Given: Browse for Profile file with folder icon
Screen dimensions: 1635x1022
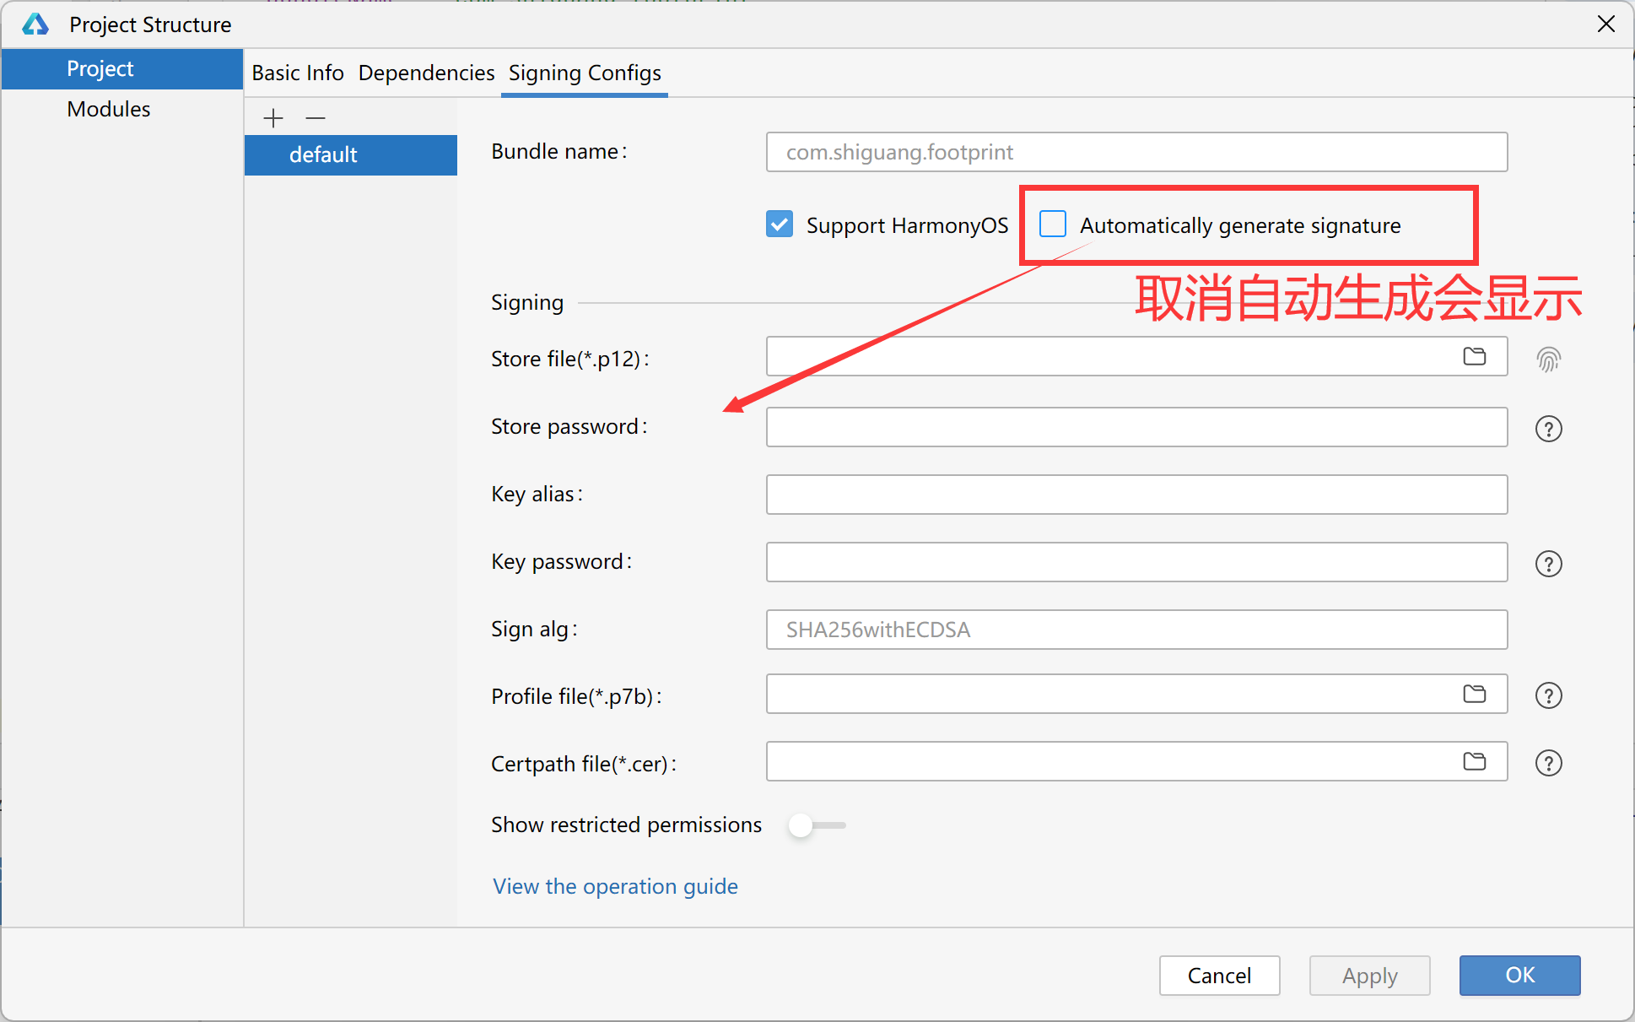Looking at the screenshot, I should (x=1474, y=694).
